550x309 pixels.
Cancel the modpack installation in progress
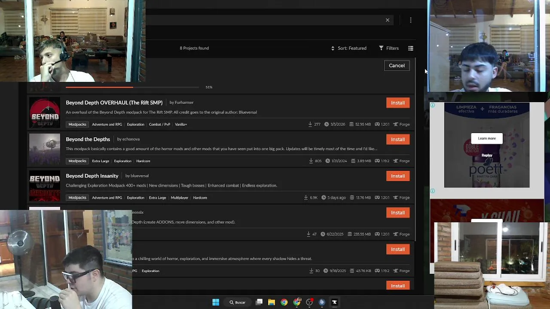[x=397, y=66]
